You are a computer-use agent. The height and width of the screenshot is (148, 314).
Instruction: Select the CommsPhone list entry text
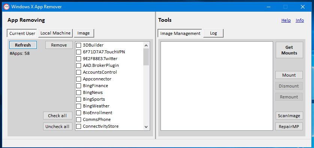tap(97, 119)
